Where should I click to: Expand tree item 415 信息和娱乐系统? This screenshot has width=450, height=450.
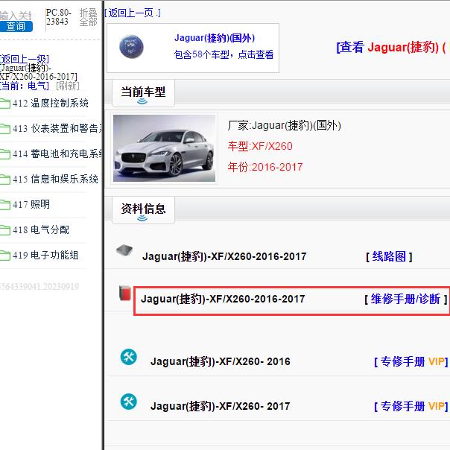55,179
